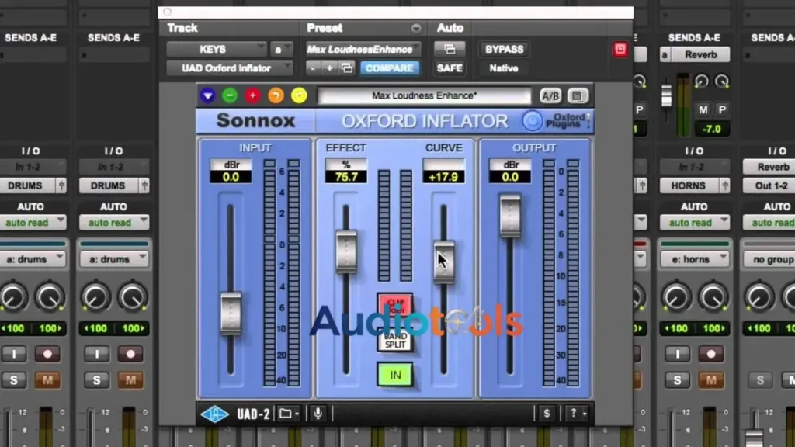Open the HORNS output selector
Viewport: 795px width, 447px height.
(x=689, y=185)
